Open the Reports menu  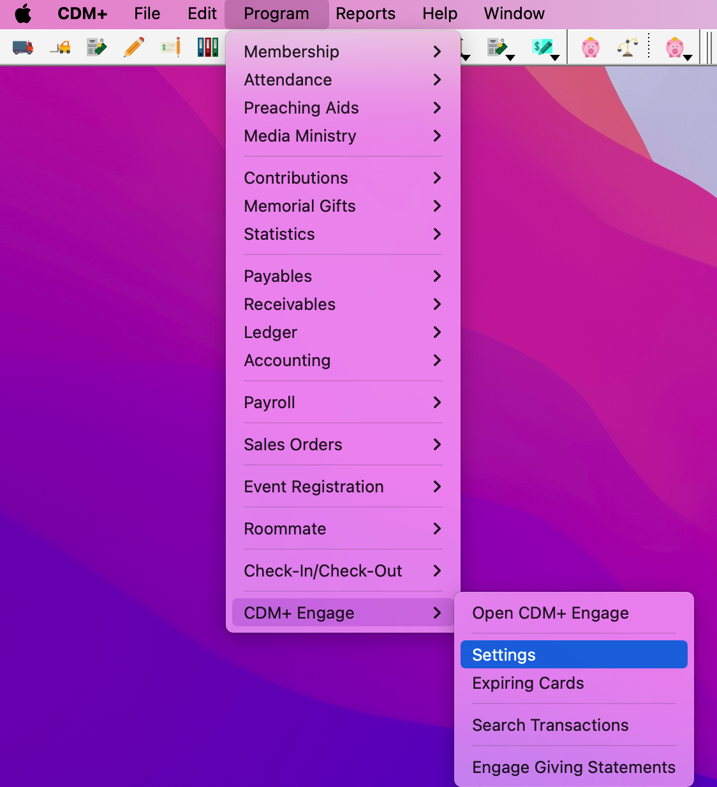[x=366, y=13]
